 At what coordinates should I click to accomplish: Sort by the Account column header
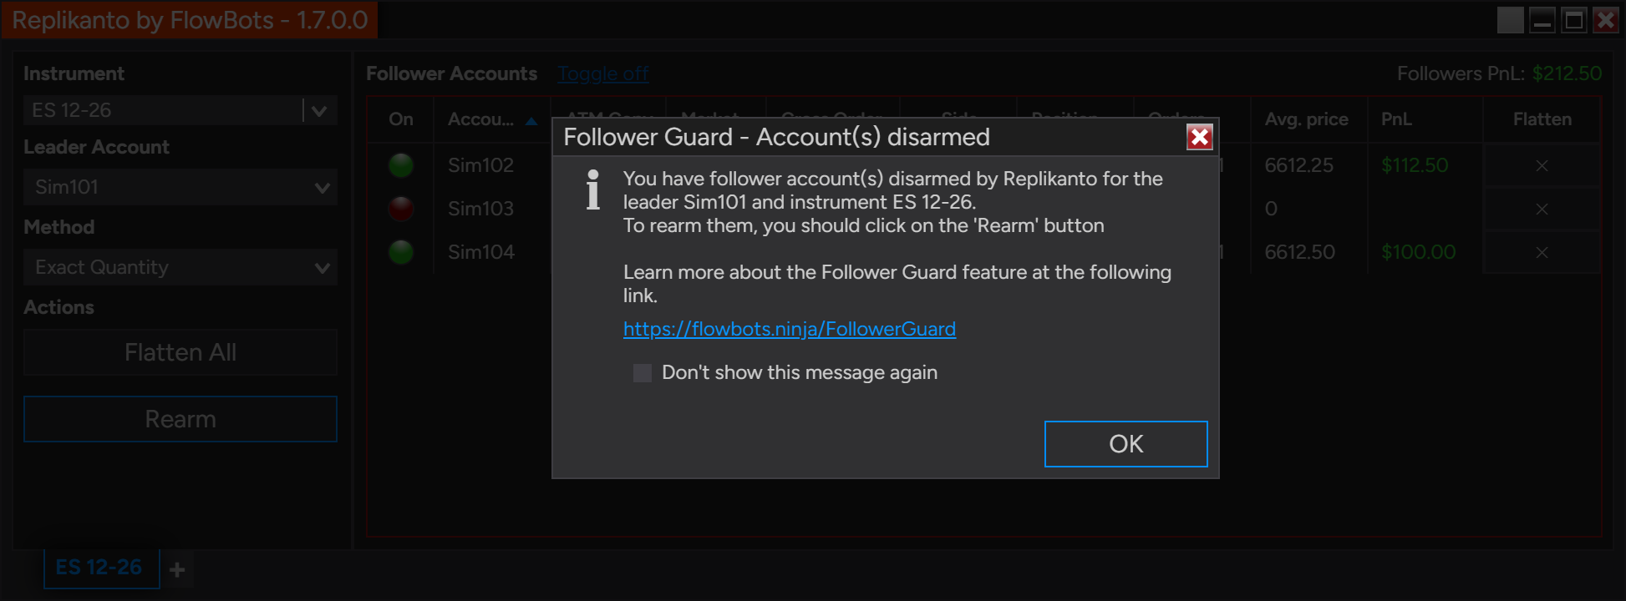point(491,119)
